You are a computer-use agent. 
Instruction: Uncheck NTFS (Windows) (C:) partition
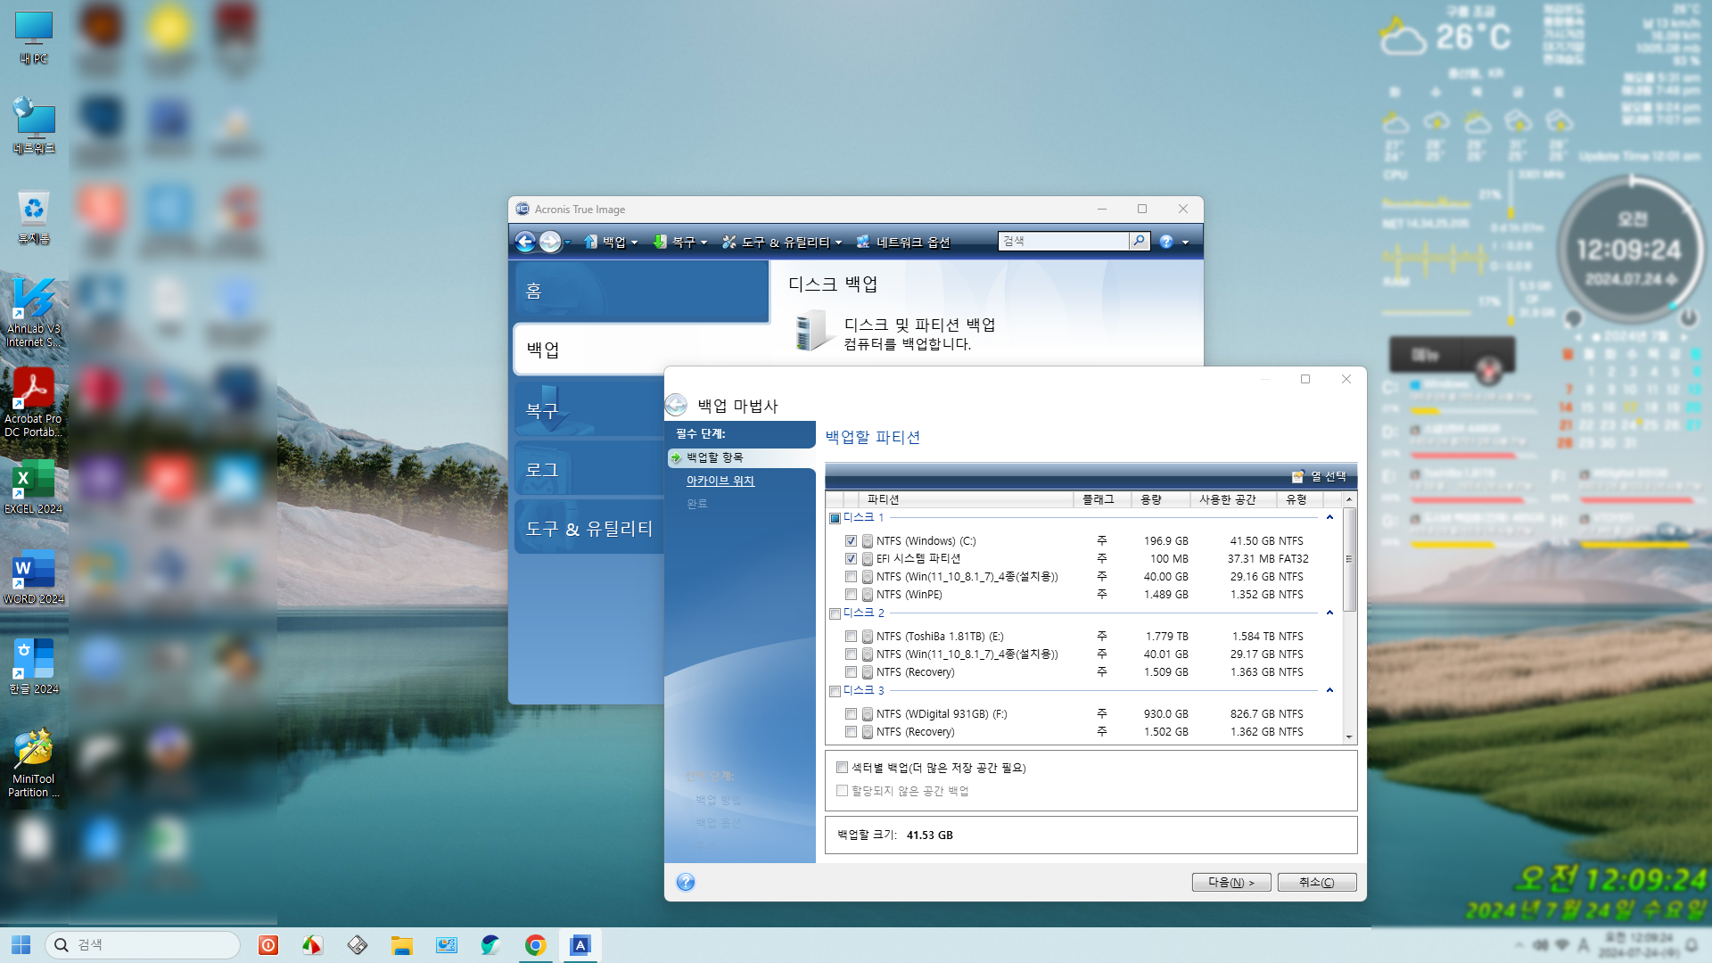pos(851,541)
